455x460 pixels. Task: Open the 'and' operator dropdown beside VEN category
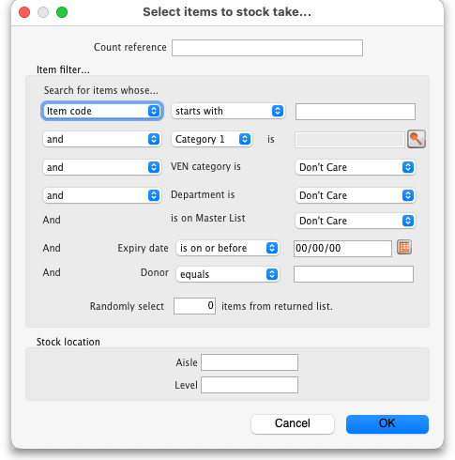point(102,167)
